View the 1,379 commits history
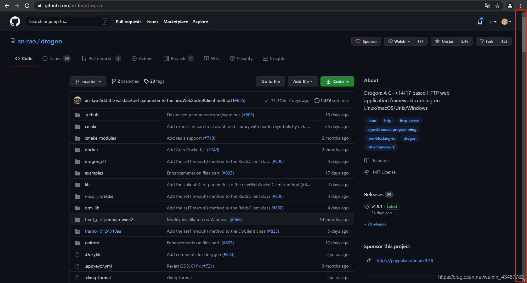The image size is (527, 283). click(331, 100)
